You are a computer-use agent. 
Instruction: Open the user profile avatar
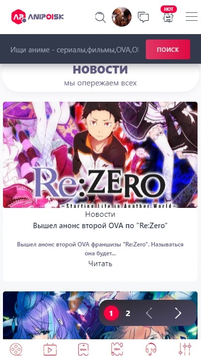[x=122, y=17]
